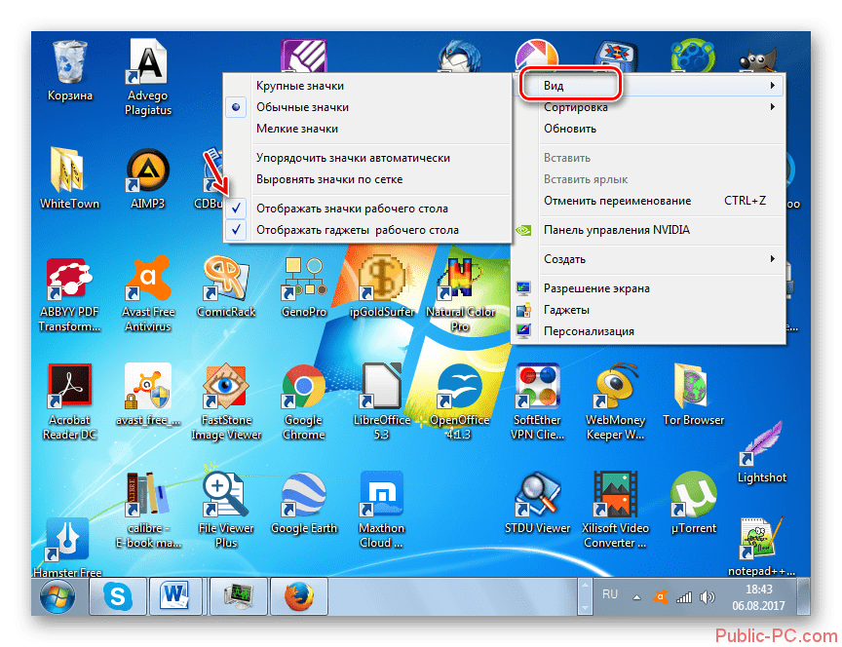Uncheck 'Отображать значки рабочего стола'

(366, 209)
